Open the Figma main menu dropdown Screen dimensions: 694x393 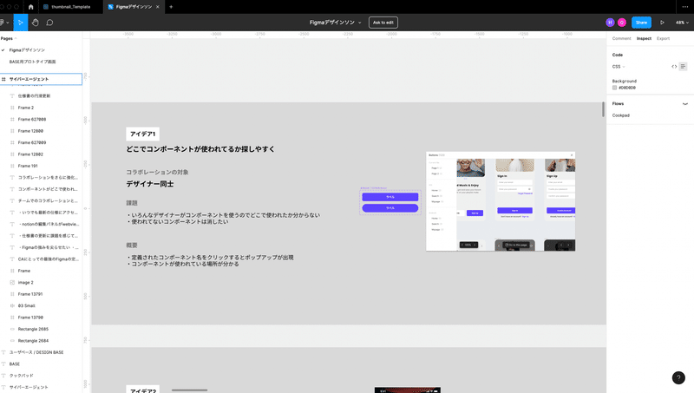tap(4, 23)
